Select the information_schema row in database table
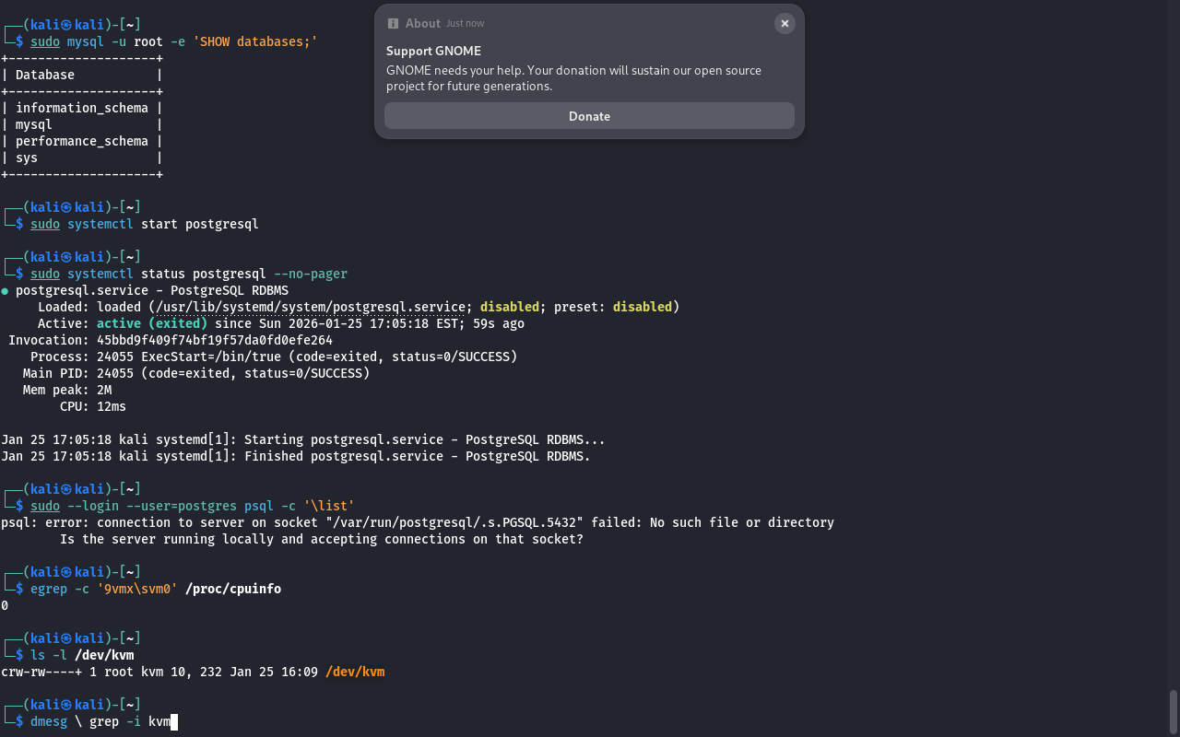Image resolution: width=1180 pixels, height=737 pixels. pos(81,108)
